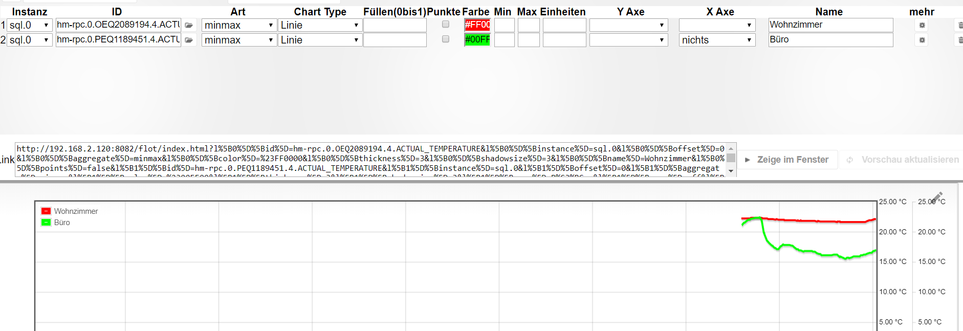Open the ID browser for Wohnzimmer row
Screen dimensions: 963x331
[189, 25]
